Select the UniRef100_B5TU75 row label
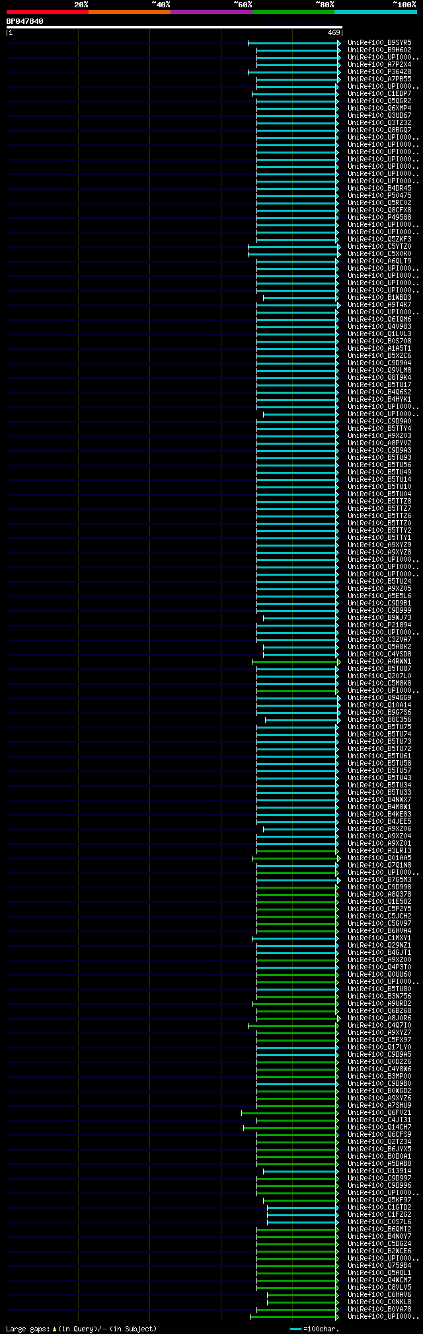The width and height of the screenshot is (423, 1334). click(x=379, y=727)
